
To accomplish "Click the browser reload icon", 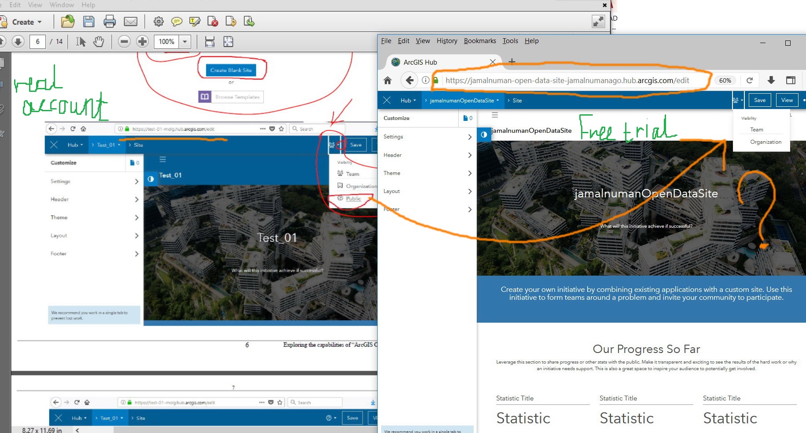I will (750, 80).
